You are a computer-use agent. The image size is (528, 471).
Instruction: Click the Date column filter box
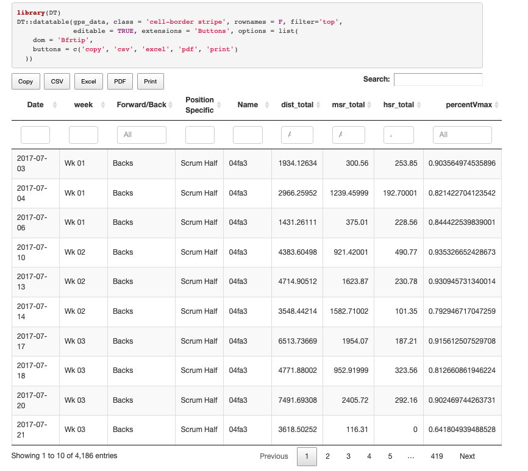tap(35, 135)
